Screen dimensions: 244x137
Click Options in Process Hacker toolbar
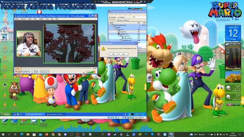[x=121, y=17]
